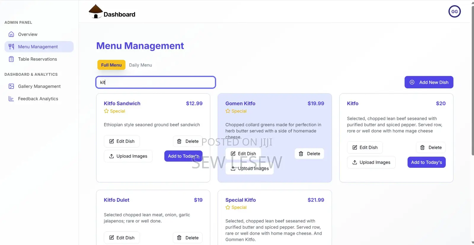Add the $20 Kitfo to Today's menu
This screenshot has width=474, height=245.
[x=426, y=162]
